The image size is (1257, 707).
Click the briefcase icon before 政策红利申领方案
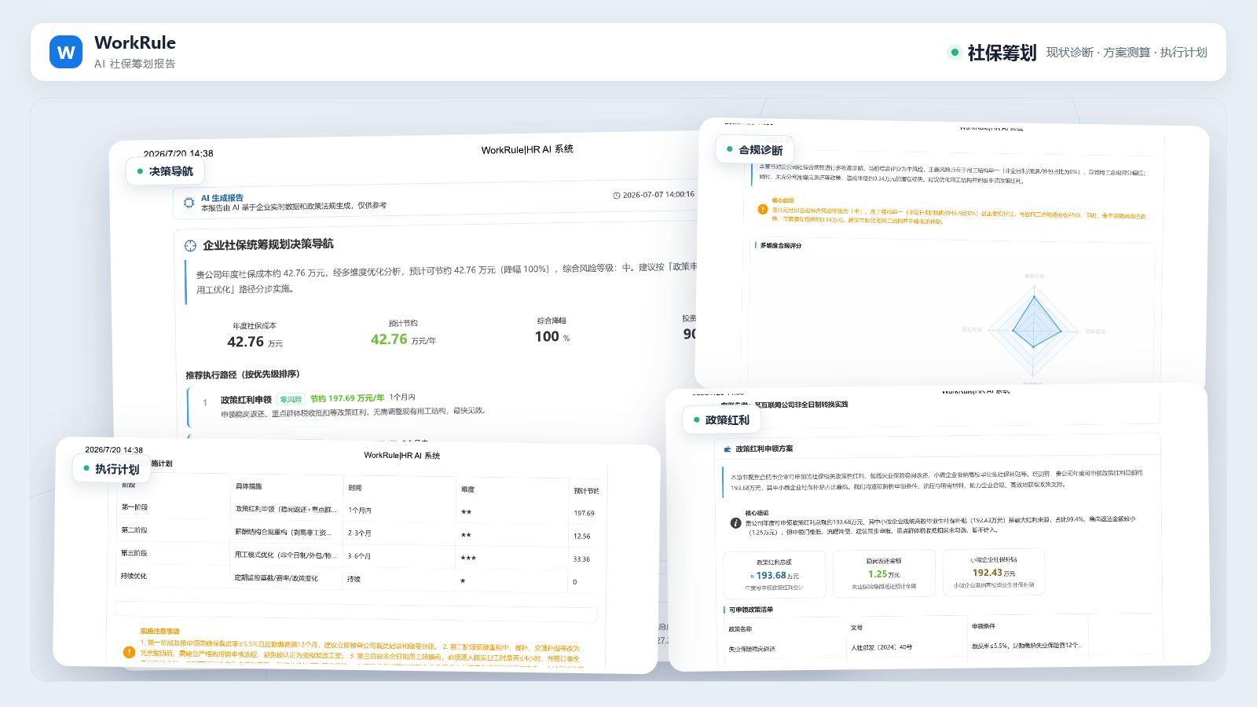point(727,449)
